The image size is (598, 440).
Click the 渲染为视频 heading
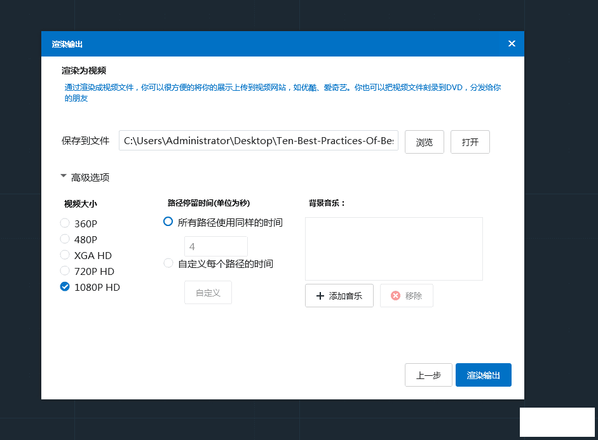(x=84, y=70)
